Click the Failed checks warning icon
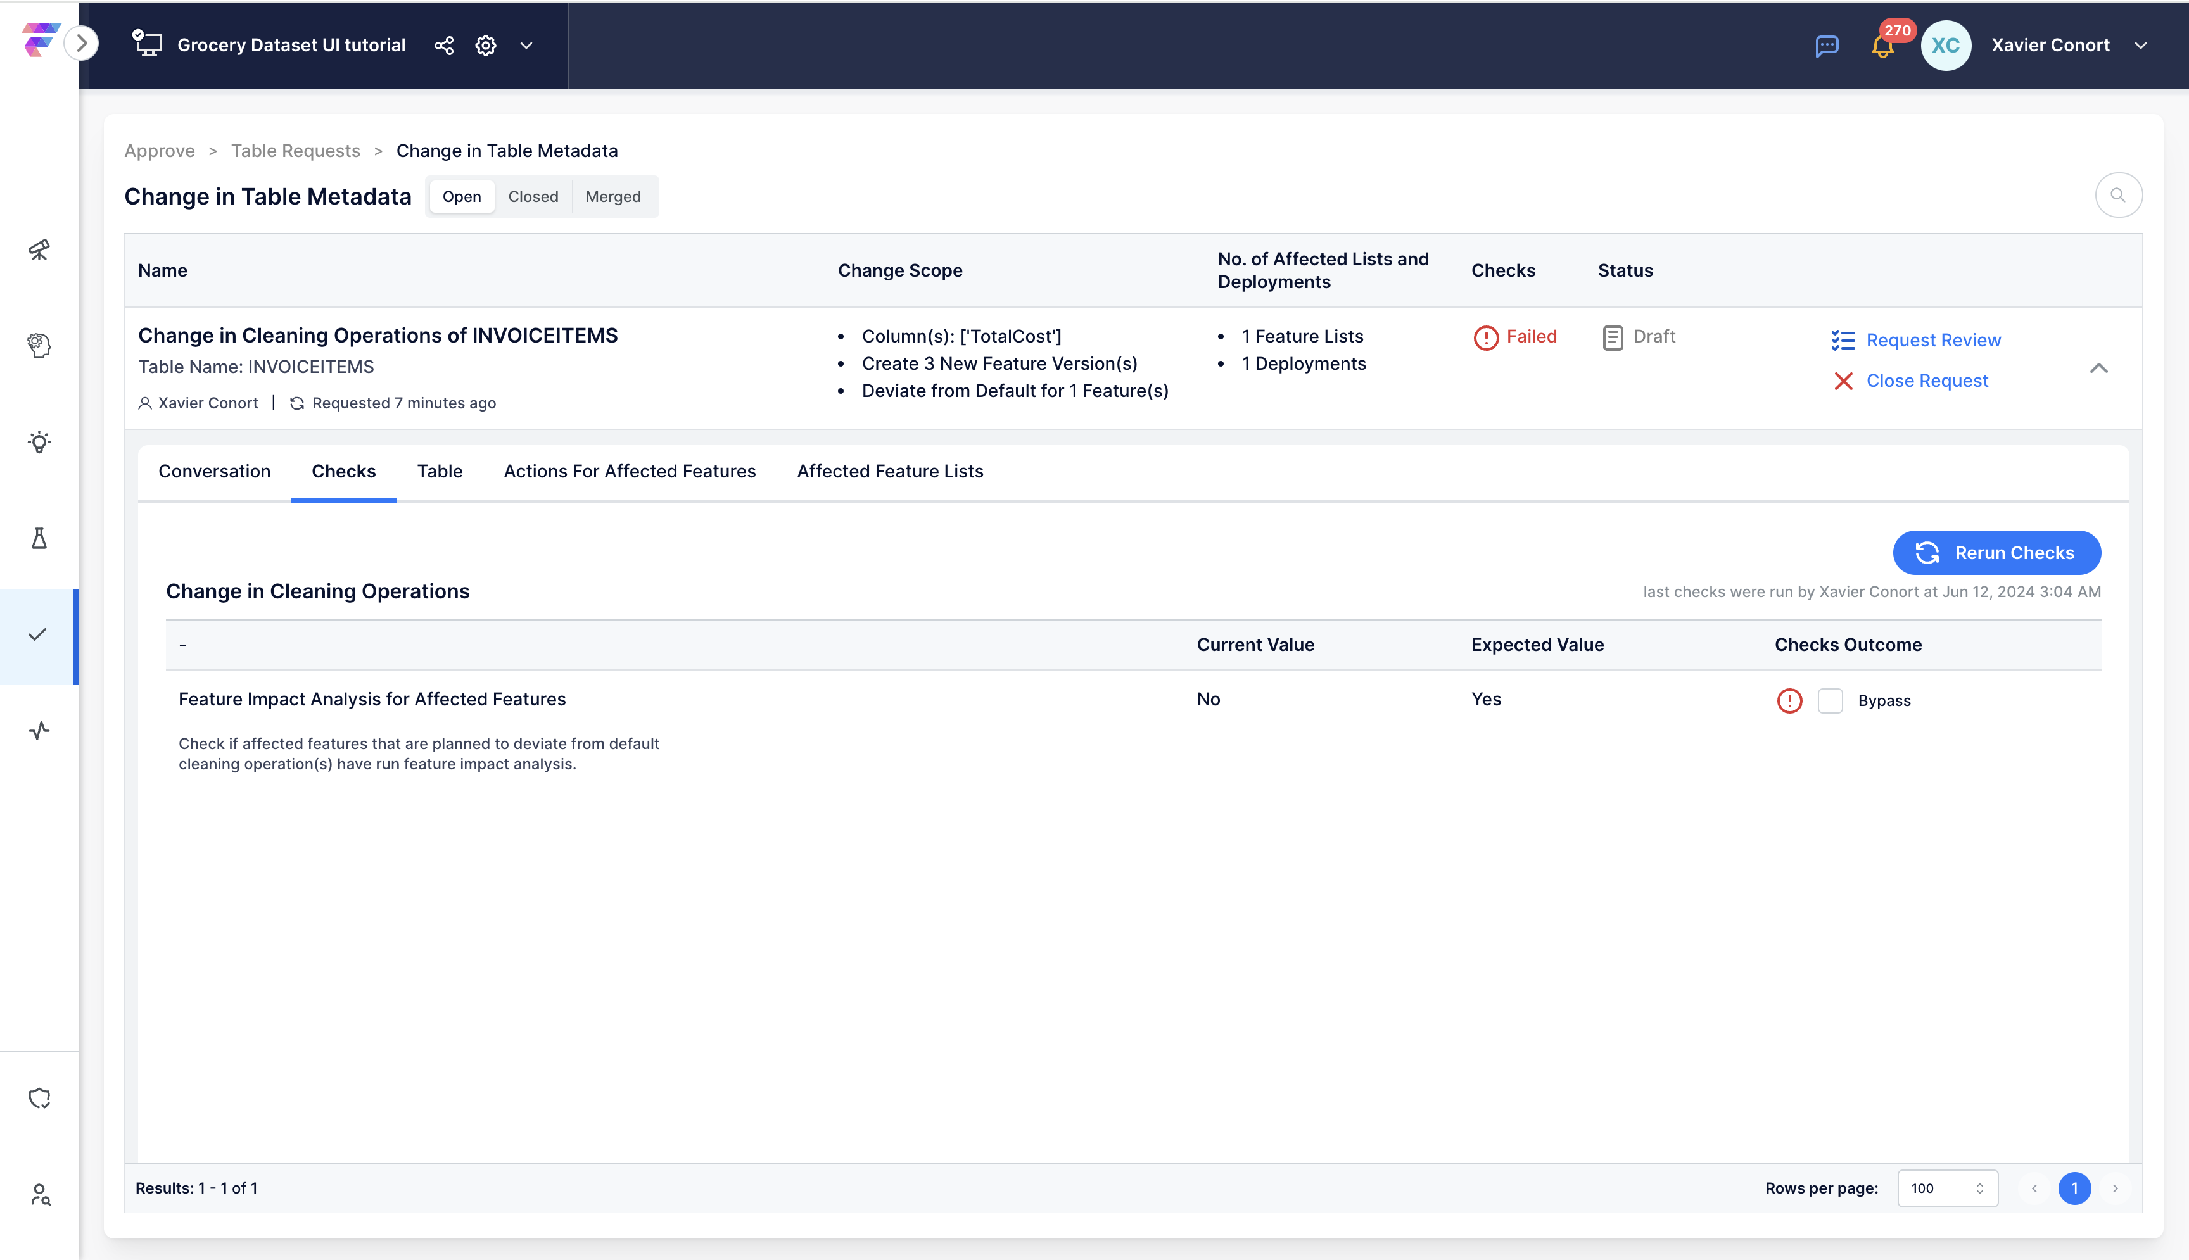 tap(1485, 337)
